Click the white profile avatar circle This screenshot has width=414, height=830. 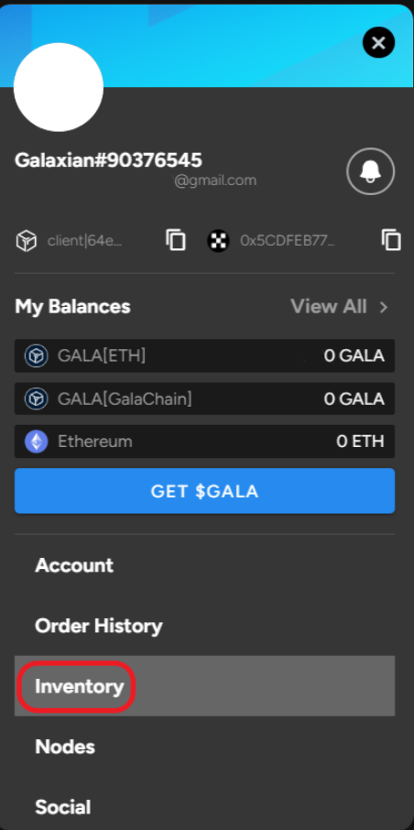coord(59,87)
